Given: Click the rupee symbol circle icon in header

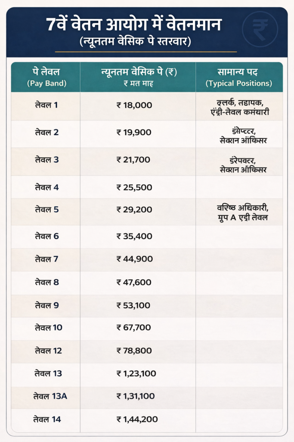Looking at the screenshot, I should pyautogui.click(x=260, y=28).
